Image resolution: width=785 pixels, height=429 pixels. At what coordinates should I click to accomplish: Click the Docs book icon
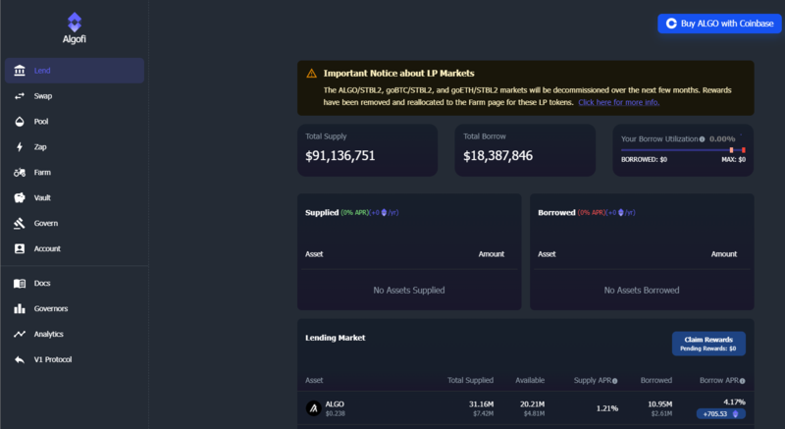coord(20,284)
